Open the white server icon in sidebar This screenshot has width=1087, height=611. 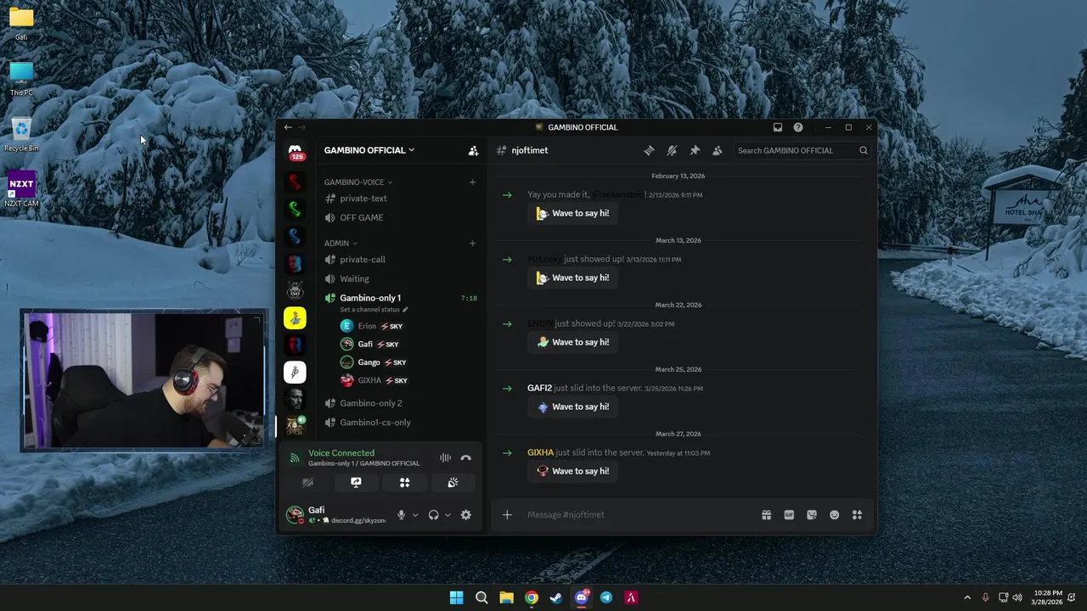[x=295, y=372]
